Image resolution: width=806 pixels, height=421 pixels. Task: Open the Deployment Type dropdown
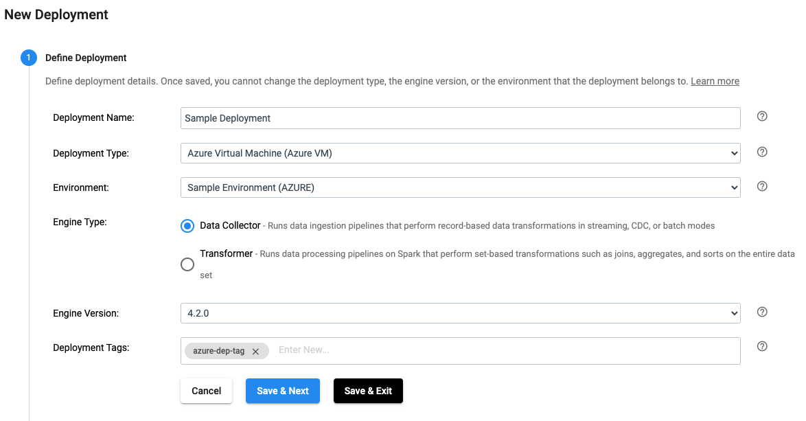(x=460, y=153)
